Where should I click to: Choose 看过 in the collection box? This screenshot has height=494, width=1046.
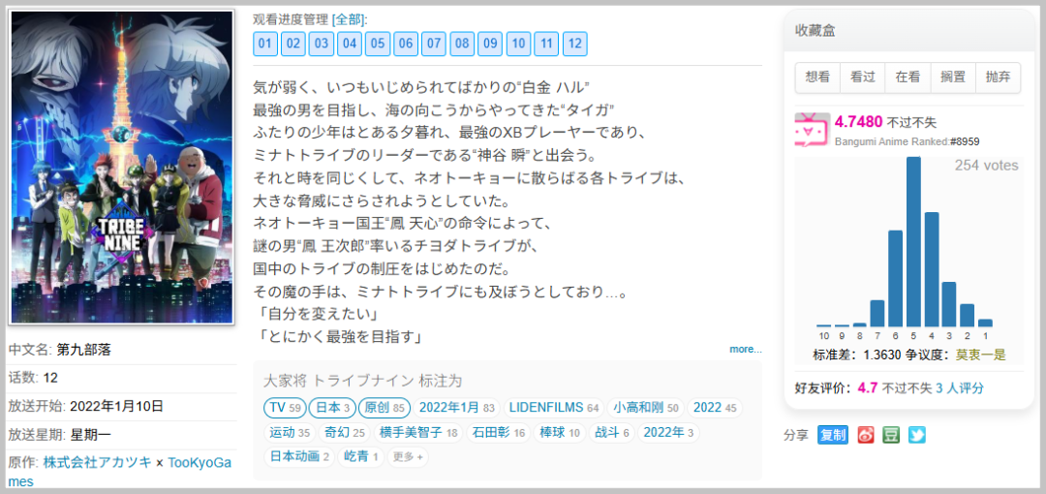[x=863, y=77]
